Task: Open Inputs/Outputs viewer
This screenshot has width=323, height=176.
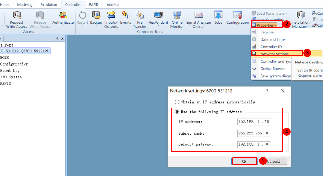Action: [x=111, y=19]
